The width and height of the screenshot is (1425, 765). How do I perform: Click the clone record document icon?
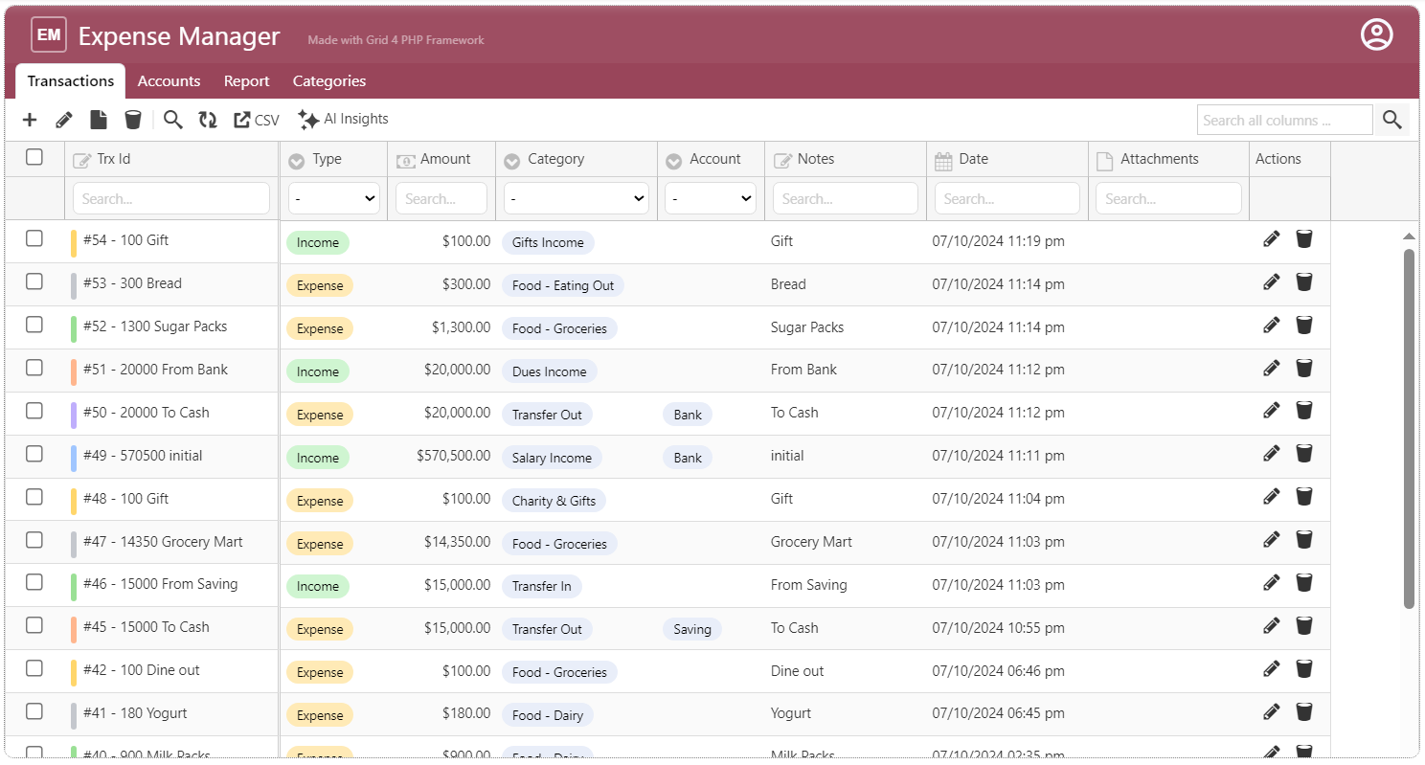pyautogui.click(x=99, y=120)
